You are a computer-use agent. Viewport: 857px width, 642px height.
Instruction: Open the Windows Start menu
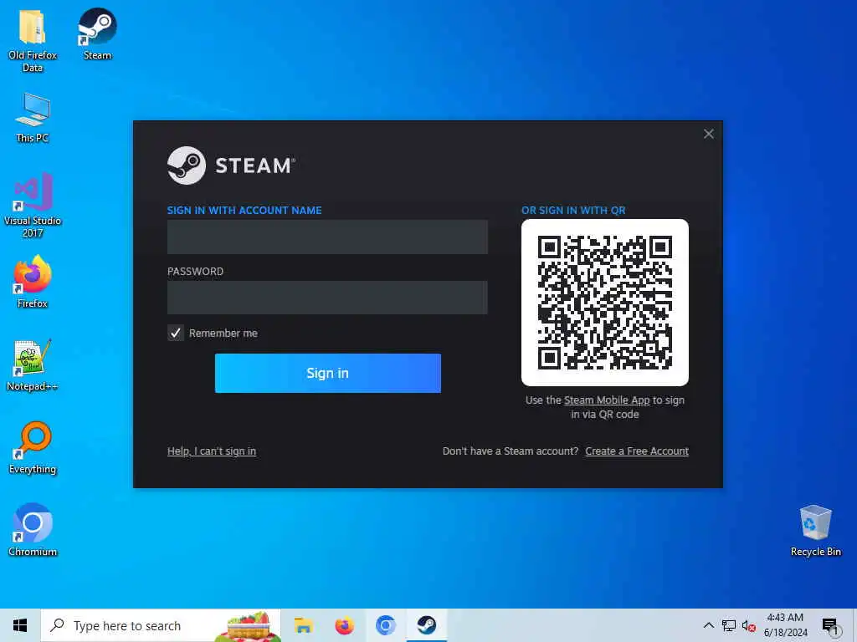(20, 625)
